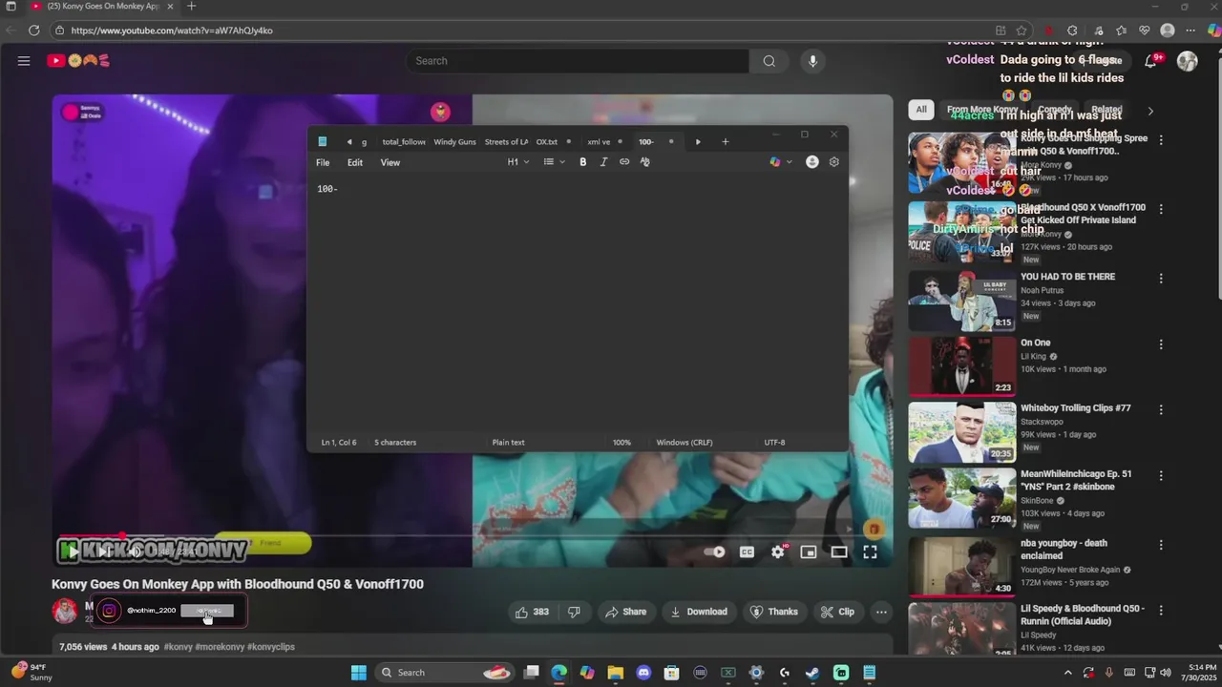Open H1 heading dropdown in Notepad

[518, 162]
